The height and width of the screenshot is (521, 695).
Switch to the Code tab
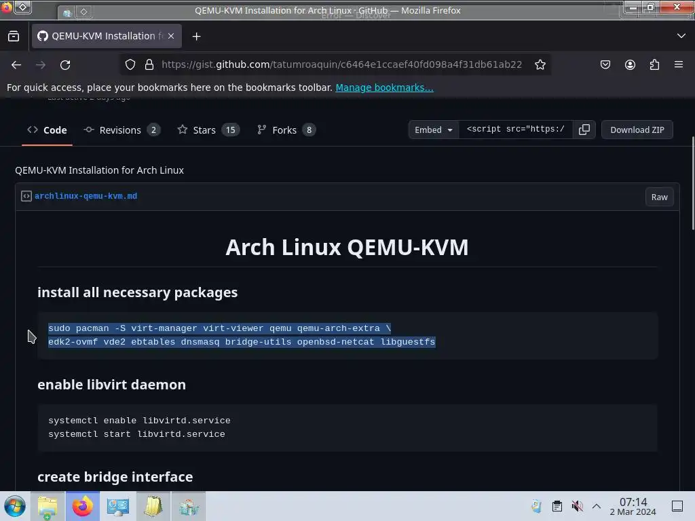click(47, 130)
